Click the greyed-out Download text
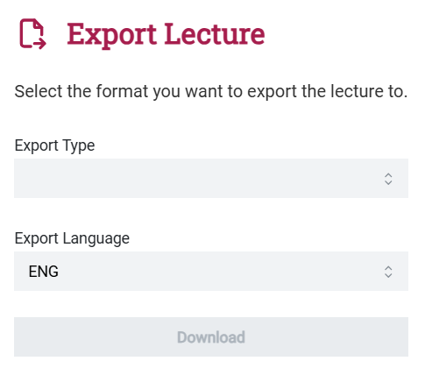Image resolution: width=425 pixels, height=368 pixels. pyautogui.click(x=211, y=337)
